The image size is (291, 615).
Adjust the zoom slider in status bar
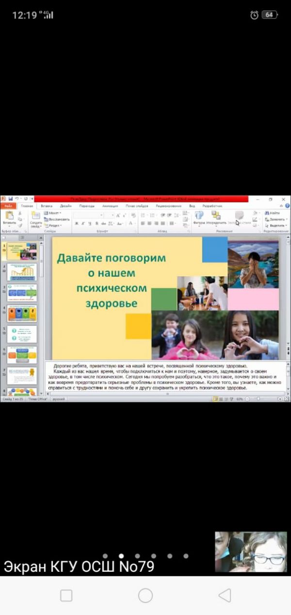[258, 399]
